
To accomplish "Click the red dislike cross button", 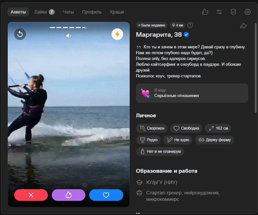I will [31, 195].
